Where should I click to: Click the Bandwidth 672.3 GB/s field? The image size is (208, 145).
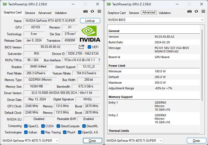[86, 86]
